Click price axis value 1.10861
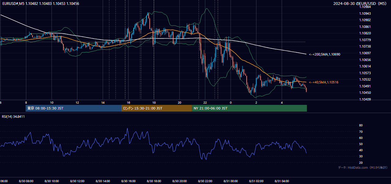391x184 pixels. click(365, 27)
